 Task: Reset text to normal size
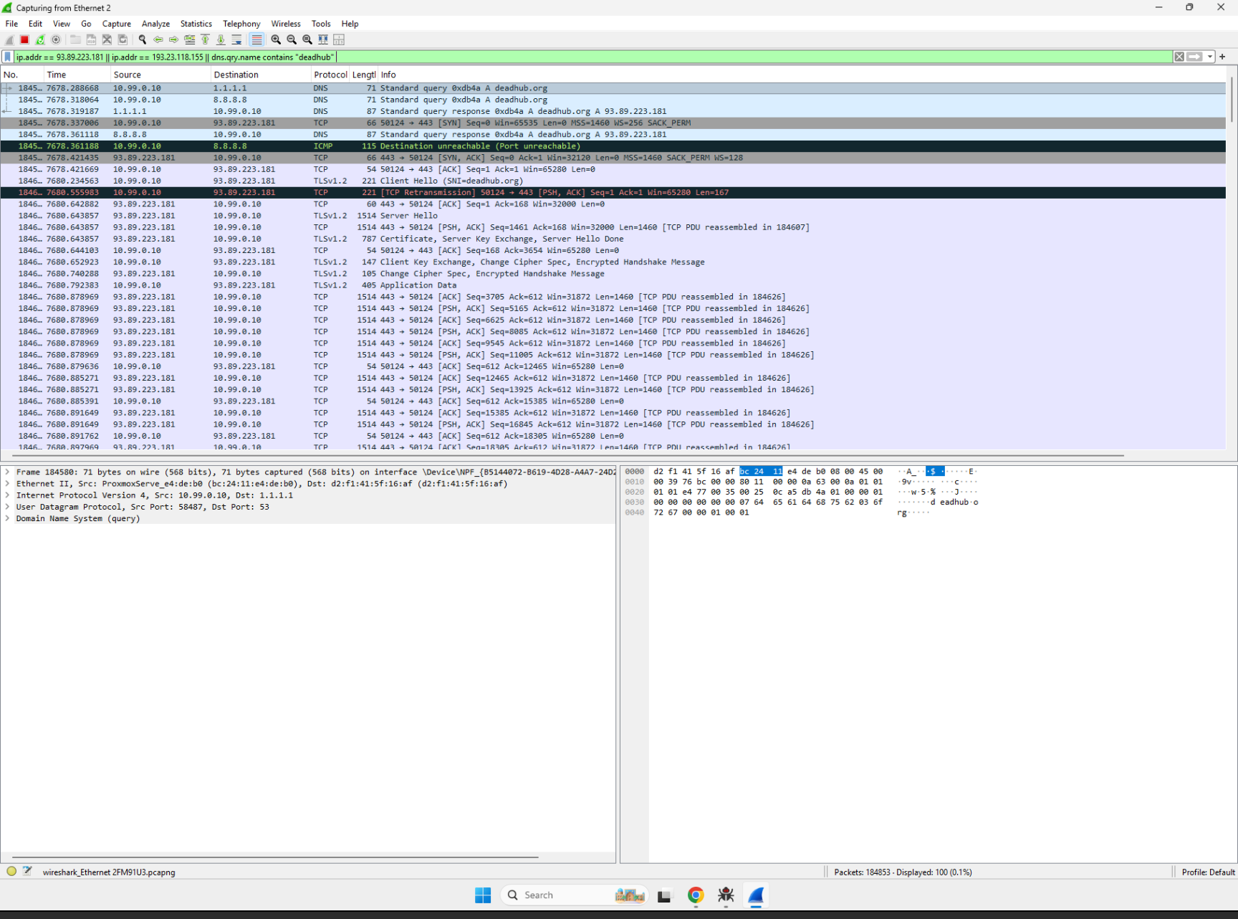[307, 40]
